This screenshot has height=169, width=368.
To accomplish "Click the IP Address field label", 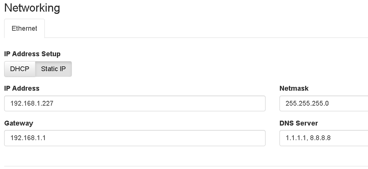I will click(22, 88).
